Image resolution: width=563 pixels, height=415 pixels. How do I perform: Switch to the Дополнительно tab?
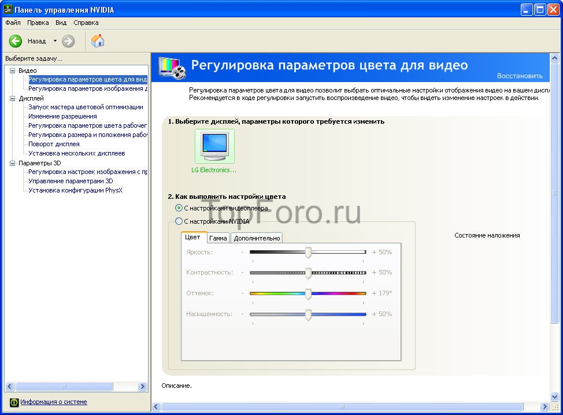[257, 238]
